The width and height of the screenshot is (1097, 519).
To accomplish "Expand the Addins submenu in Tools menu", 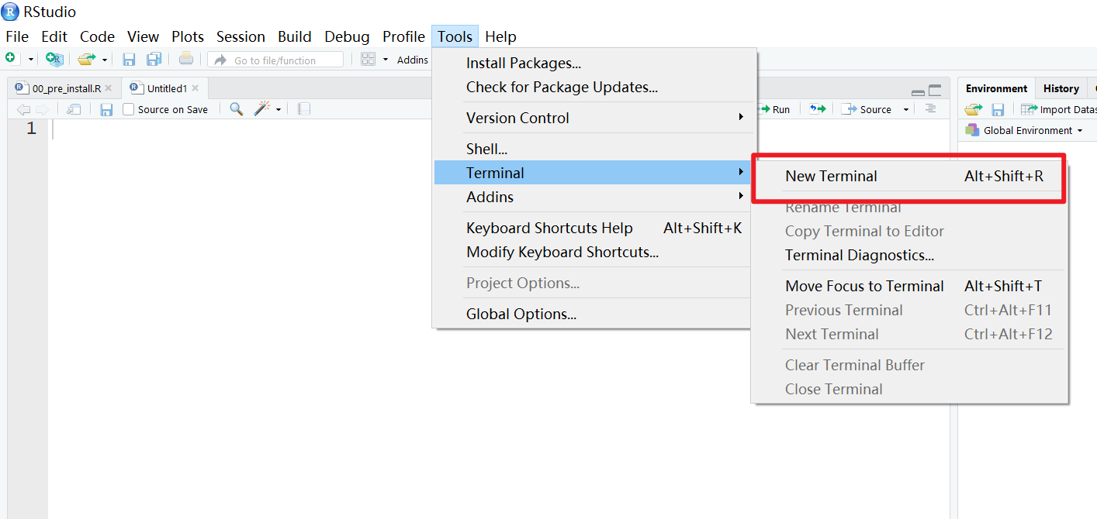I will click(593, 197).
